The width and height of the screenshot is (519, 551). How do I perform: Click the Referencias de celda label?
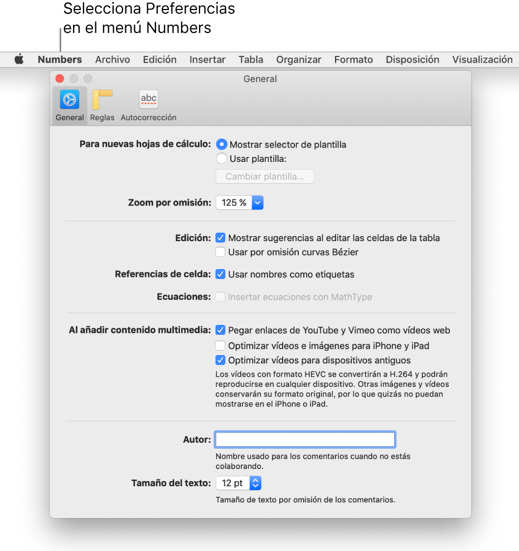click(163, 274)
